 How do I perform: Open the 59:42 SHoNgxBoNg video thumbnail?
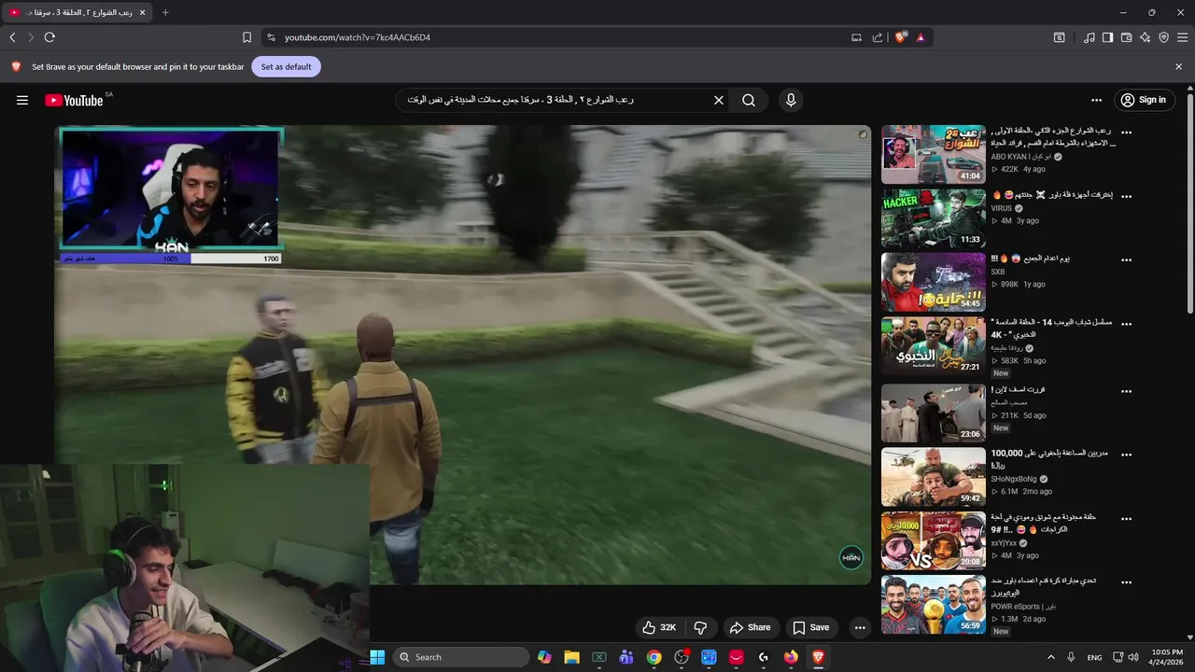(933, 477)
